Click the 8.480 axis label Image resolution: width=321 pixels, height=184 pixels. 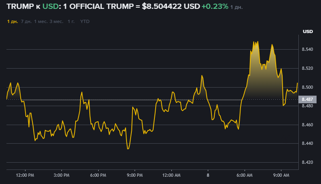pos(308,106)
